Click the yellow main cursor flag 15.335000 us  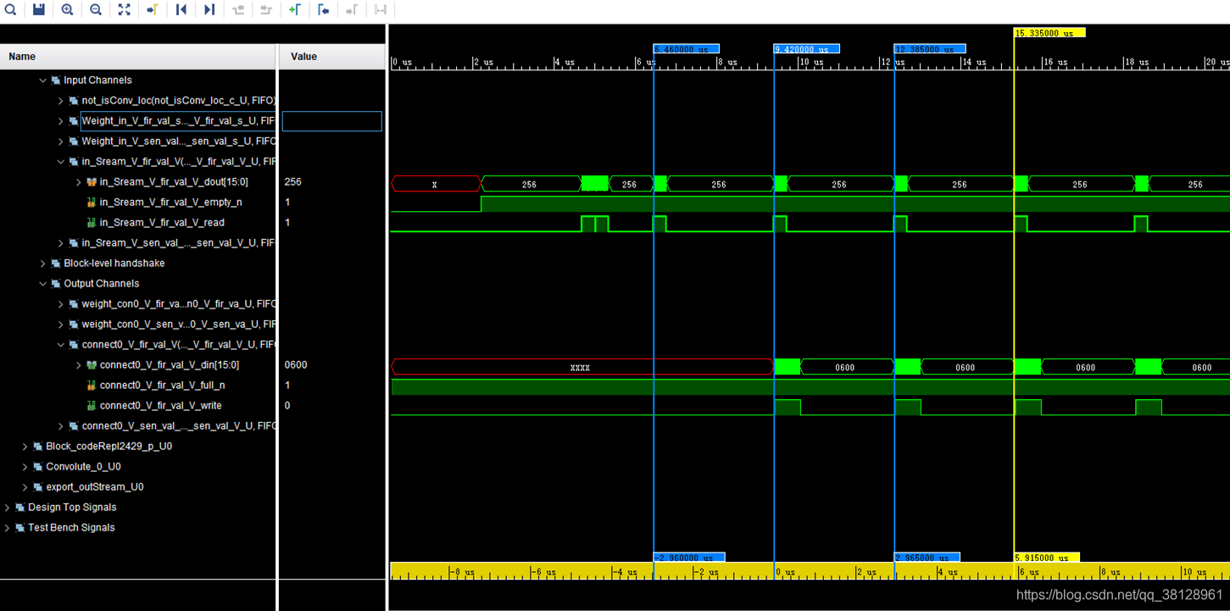pyautogui.click(x=1049, y=33)
